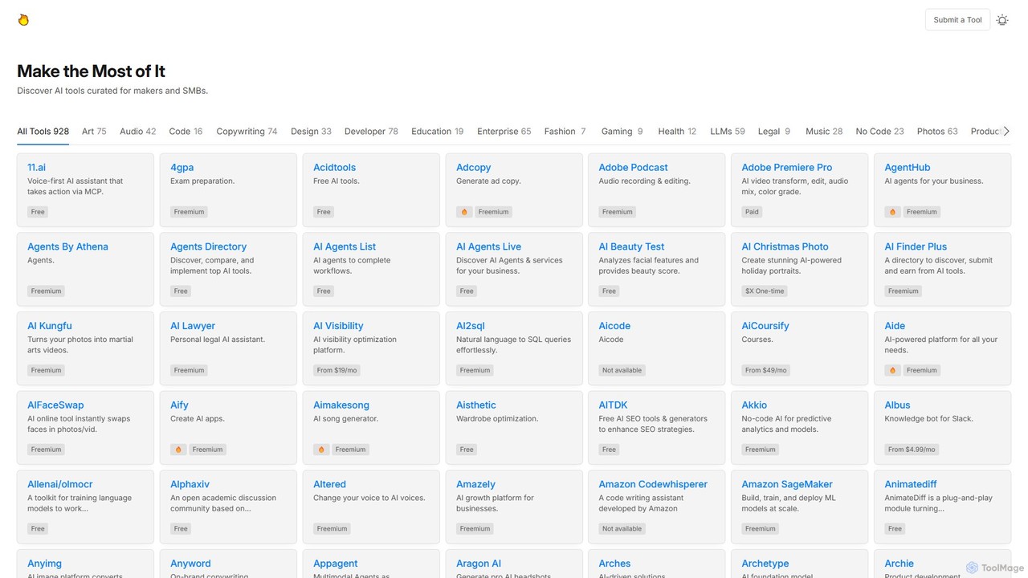The width and height of the screenshot is (1028, 578).
Task: Filter by the Photos tab
Action: coord(937,132)
